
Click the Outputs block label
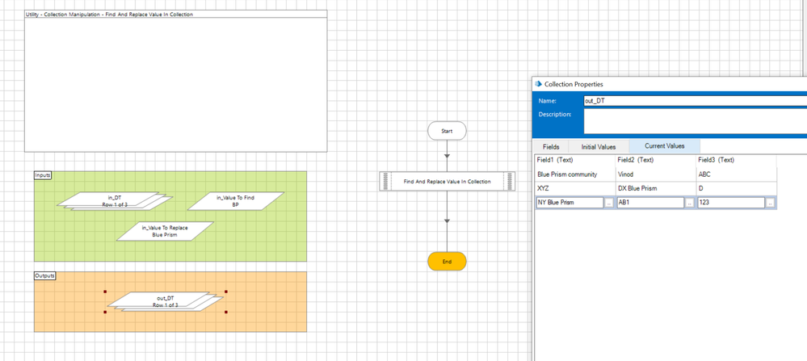click(45, 276)
